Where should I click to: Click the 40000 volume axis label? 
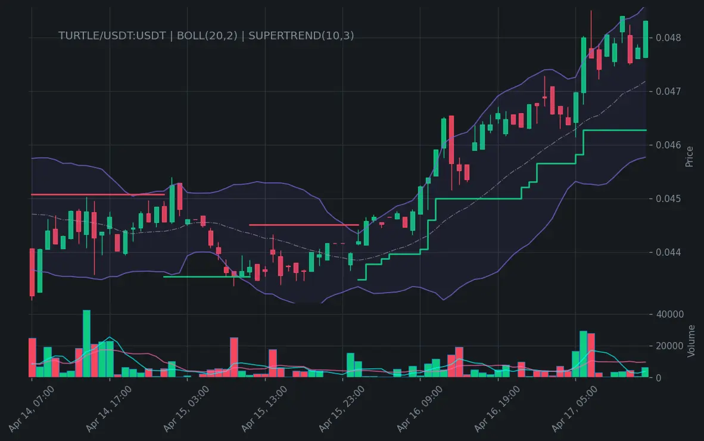(x=669, y=314)
